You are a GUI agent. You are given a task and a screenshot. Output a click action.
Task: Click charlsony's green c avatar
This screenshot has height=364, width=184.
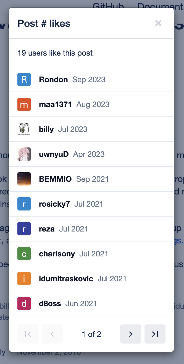pyautogui.click(x=24, y=254)
